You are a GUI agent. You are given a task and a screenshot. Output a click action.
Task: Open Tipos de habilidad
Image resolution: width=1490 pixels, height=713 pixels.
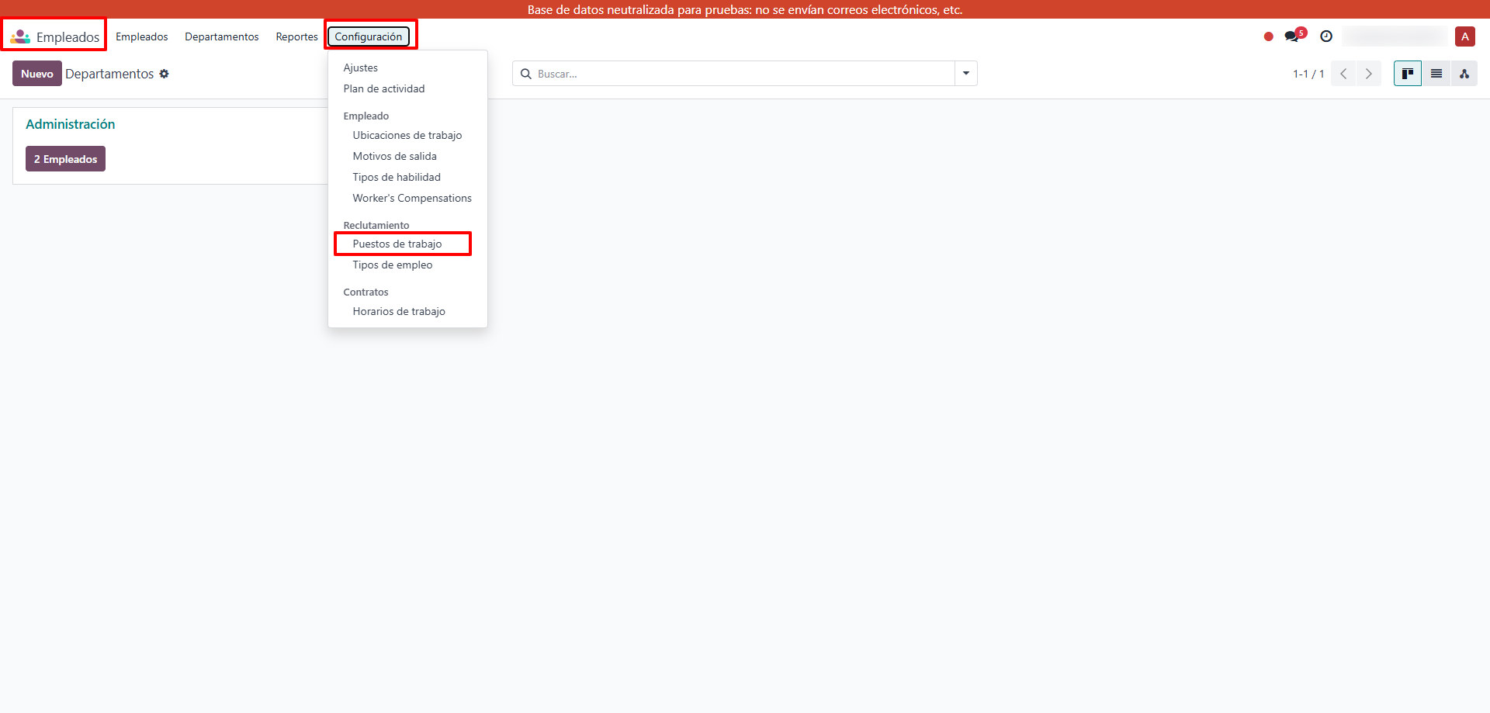[397, 177]
